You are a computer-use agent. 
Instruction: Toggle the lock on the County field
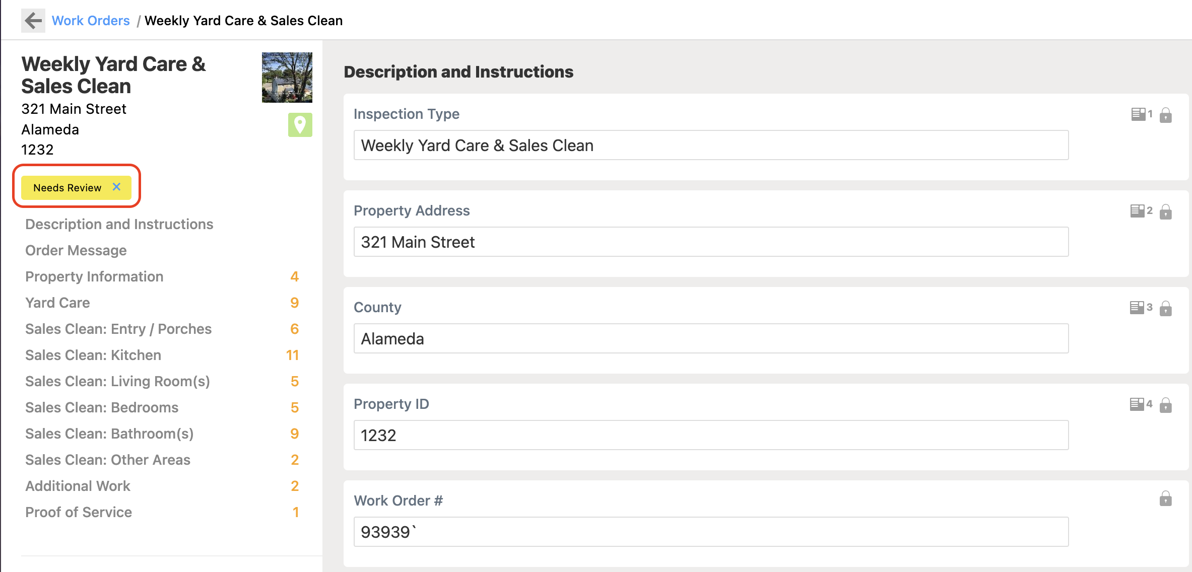pyautogui.click(x=1166, y=309)
